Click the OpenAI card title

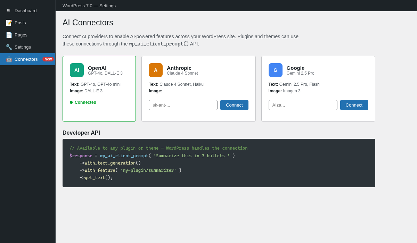coord(97,68)
